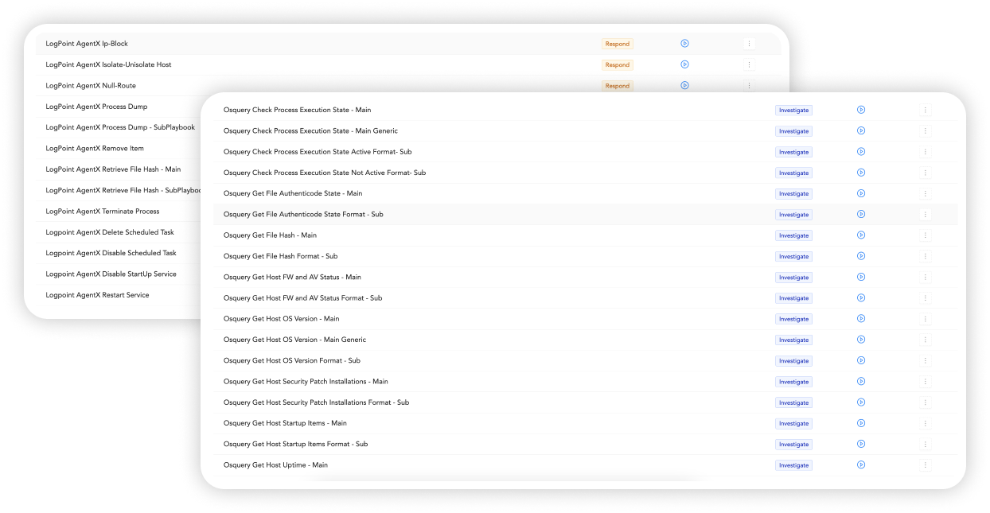The height and width of the screenshot is (513, 990).
Task: Select LogPoint AgentX Retrieve File Hash - Main
Action: [x=119, y=169]
